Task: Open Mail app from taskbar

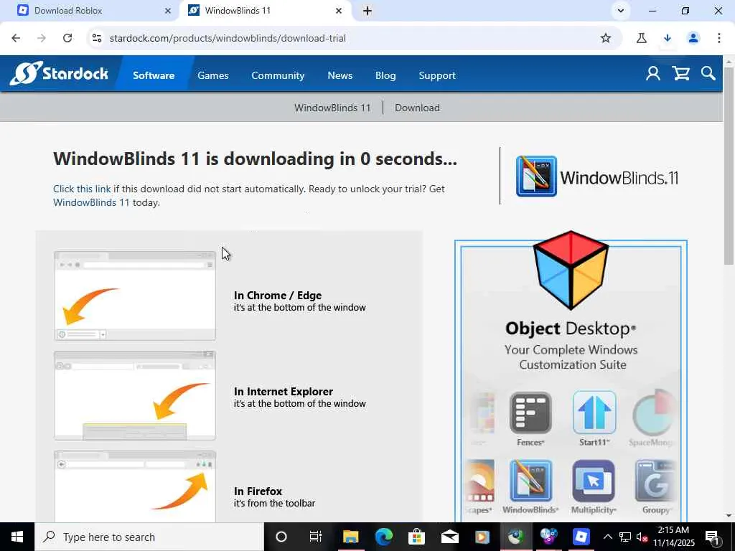Action: click(449, 537)
